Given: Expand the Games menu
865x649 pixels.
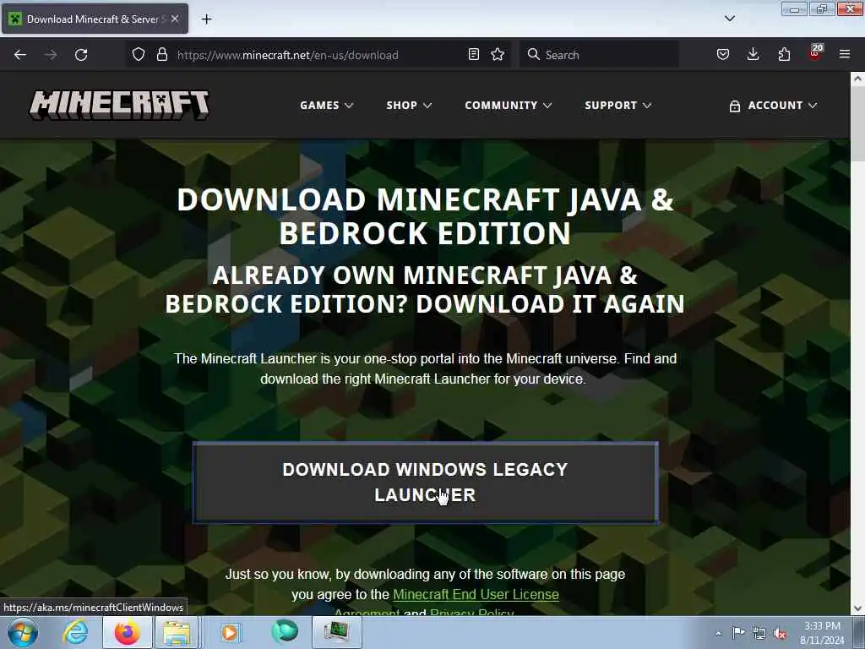Looking at the screenshot, I should (326, 106).
